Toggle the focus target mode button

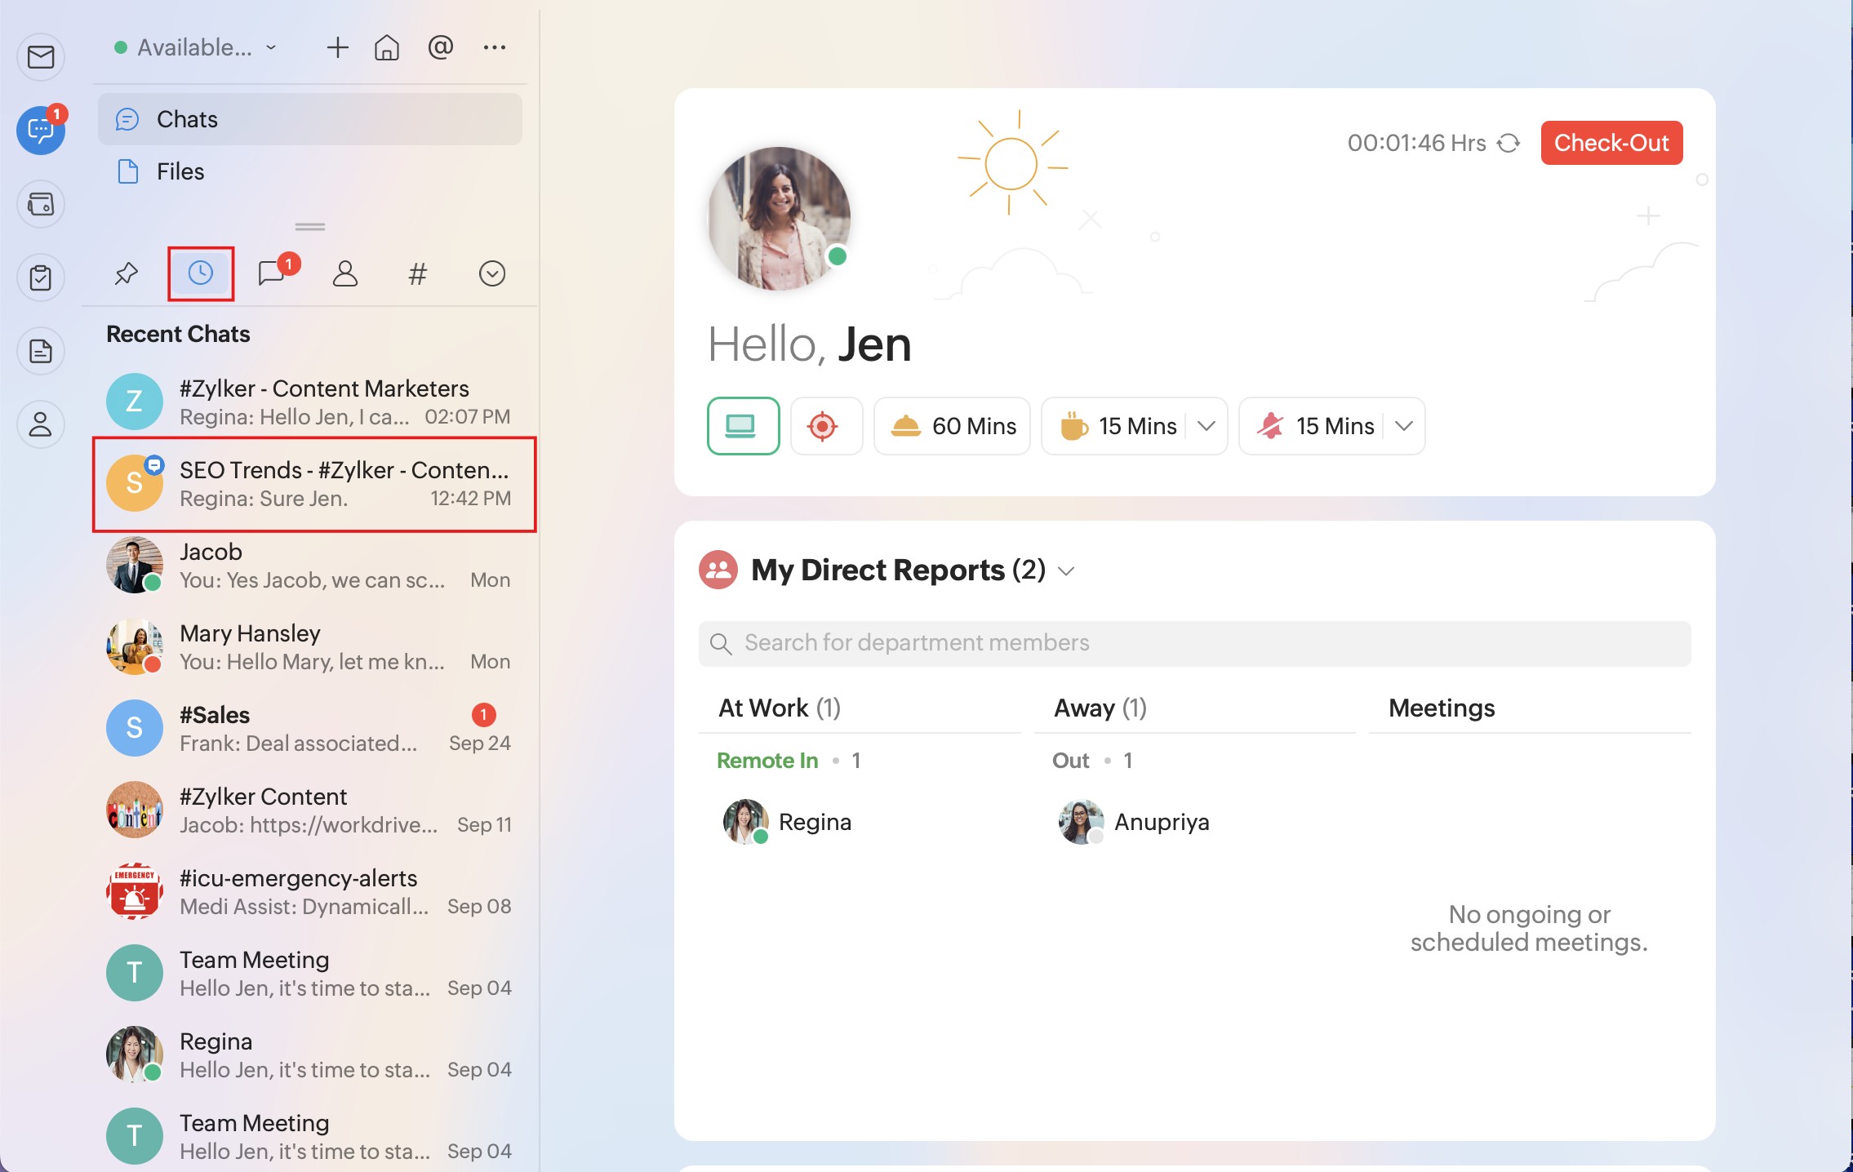(824, 426)
